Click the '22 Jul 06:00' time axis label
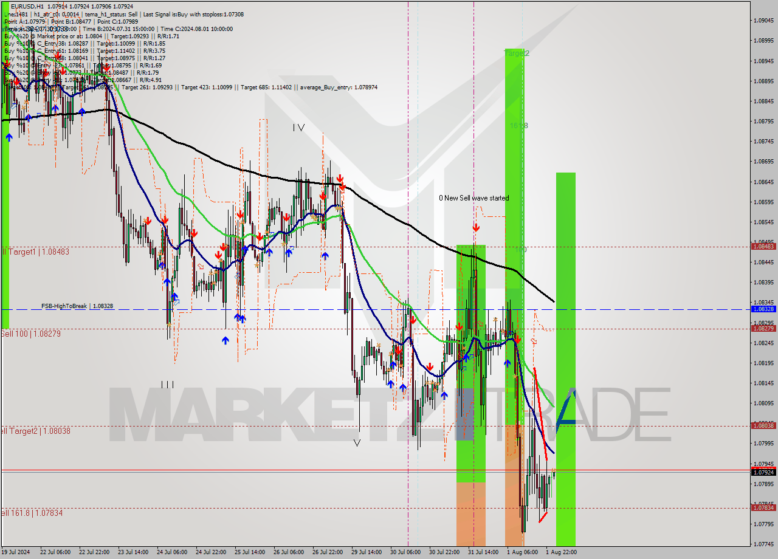Image resolution: width=778 pixels, height=559 pixels. coord(55,552)
